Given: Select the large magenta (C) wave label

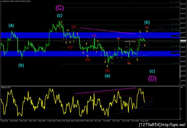Looking at the screenshot, I should (60, 8).
